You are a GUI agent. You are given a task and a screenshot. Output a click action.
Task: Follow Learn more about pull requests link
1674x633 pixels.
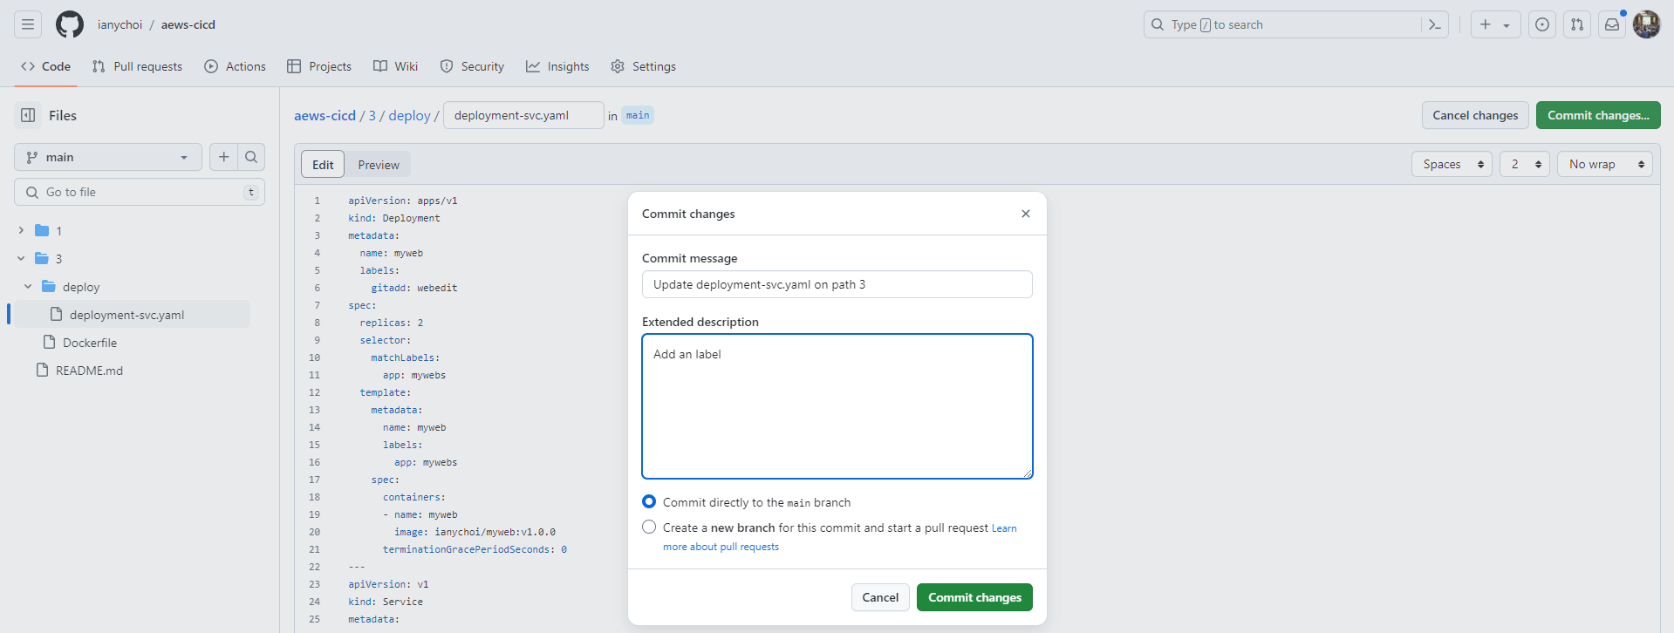[721, 547]
